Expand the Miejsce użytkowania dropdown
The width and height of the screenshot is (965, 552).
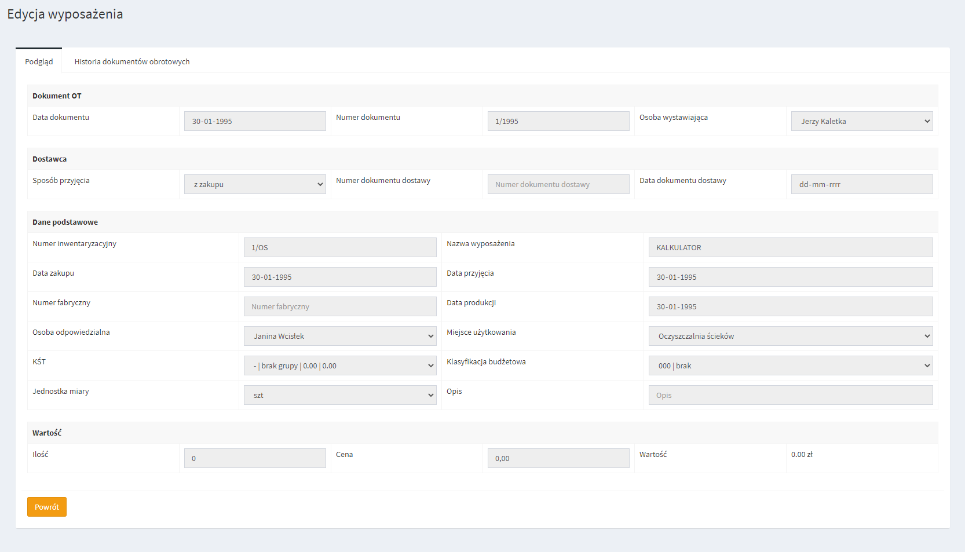pos(790,336)
